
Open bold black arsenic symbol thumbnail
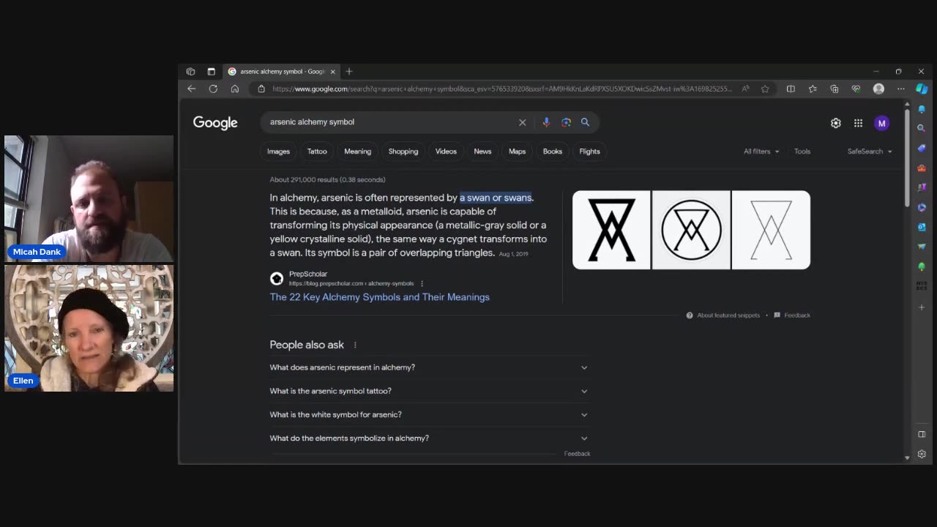tap(611, 230)
